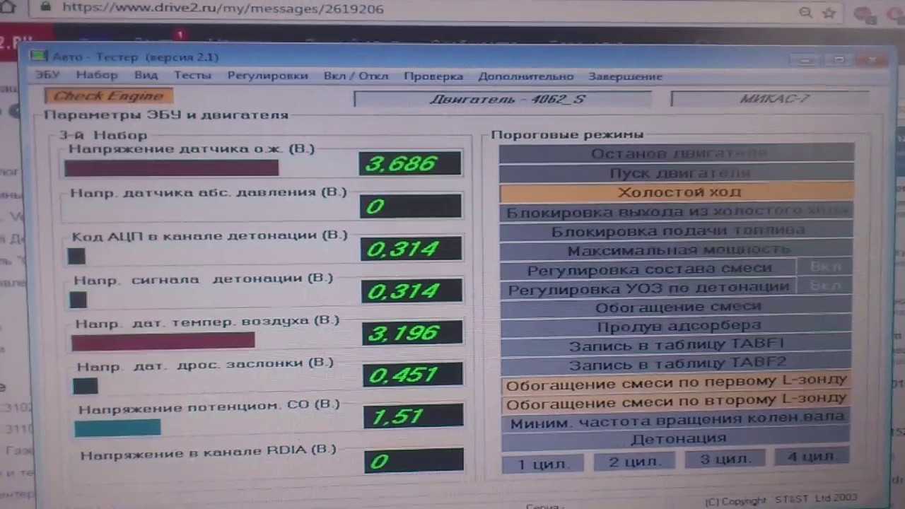Image resolution: width=905 pixels, height=509 pixels.
Task: Click the 2 цил. detonation indicator
Action: click(634, 461)
